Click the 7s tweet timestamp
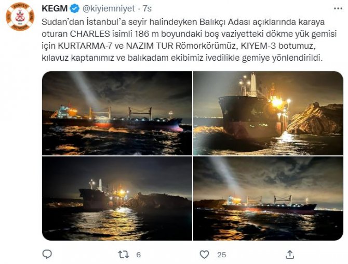This screenshot has height=264, width=348. pyautogui.click(x=147, y=9)
